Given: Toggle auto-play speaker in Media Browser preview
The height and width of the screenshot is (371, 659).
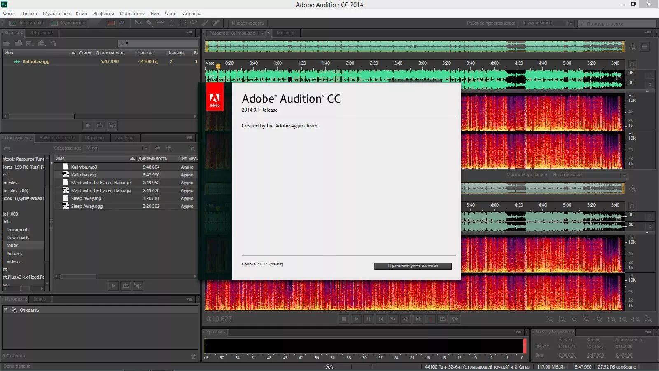Looking at the screenshot, I should tap(138, 286).
